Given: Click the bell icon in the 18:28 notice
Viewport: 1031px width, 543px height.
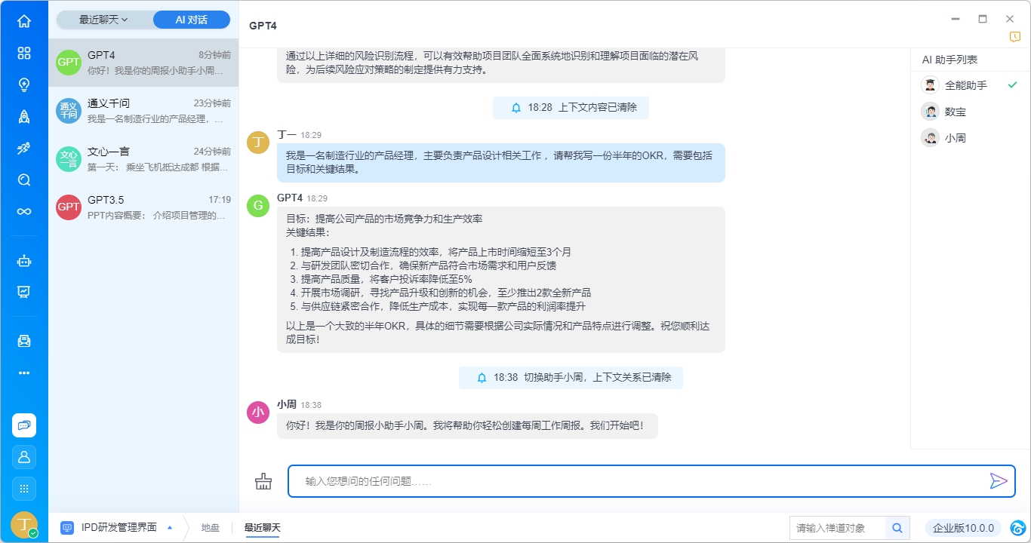Looking at the screenshot, I should tap(516, 108).
